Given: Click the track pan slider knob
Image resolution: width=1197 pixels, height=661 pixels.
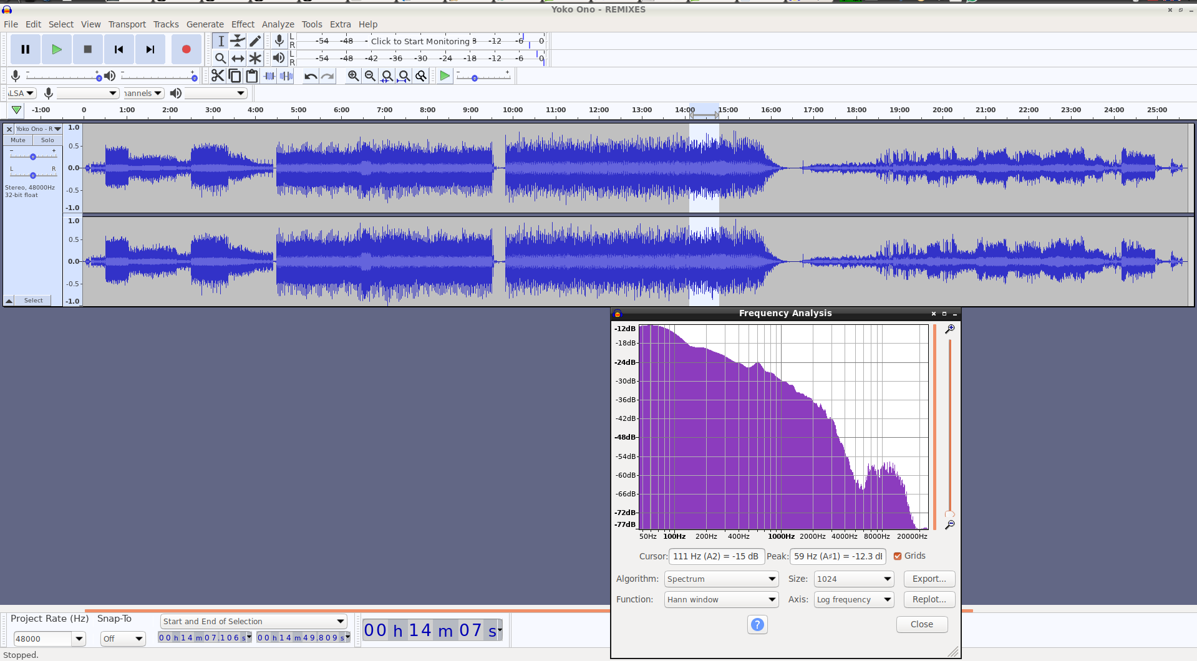Looking at the screenshot, I should [33, 175].
